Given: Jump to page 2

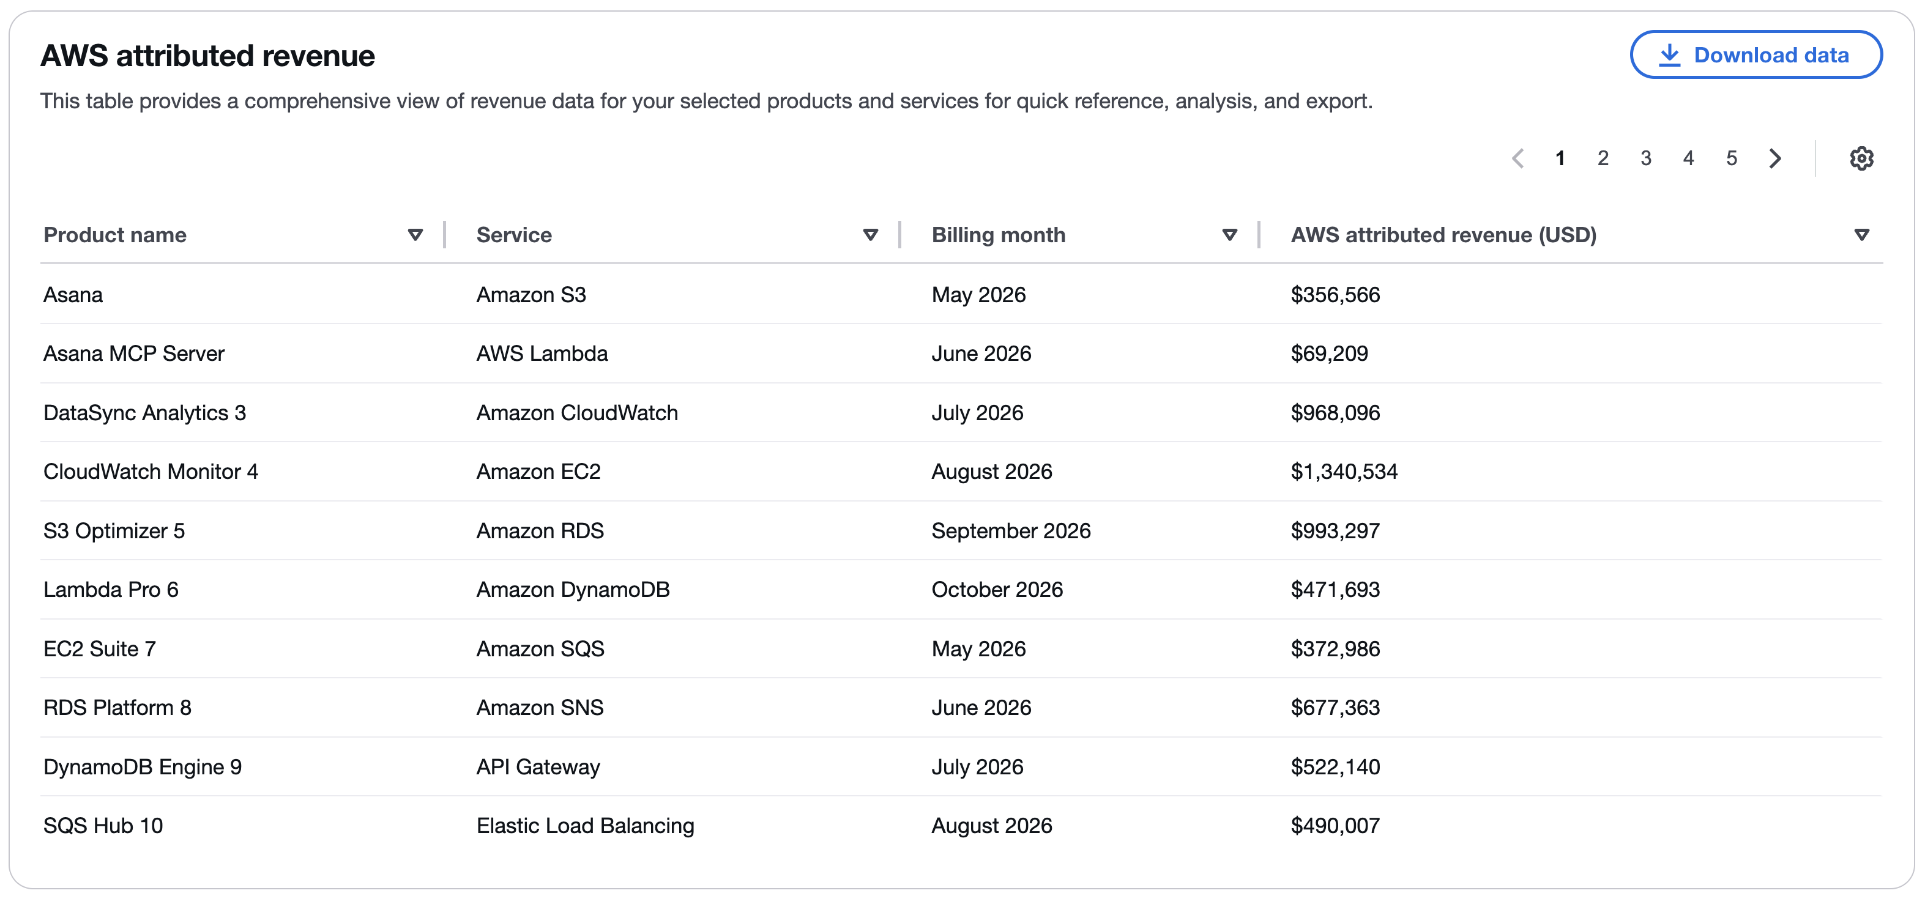Looking at the screenshot, I should pyautogui.click(x=1602, y=158).
